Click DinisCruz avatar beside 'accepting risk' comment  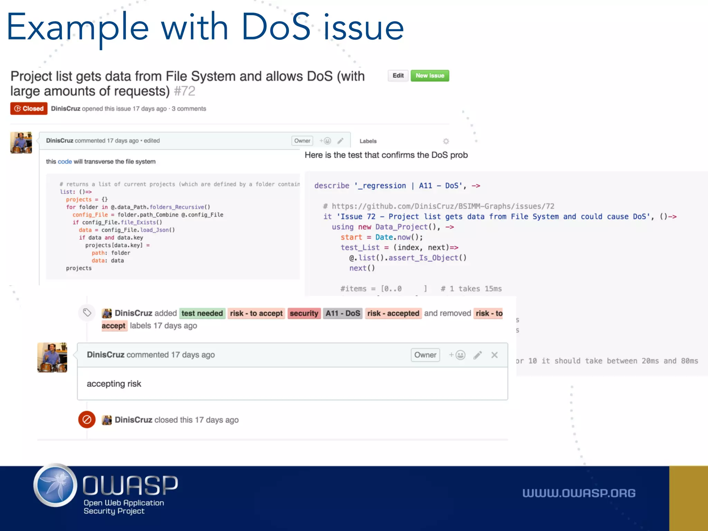(x=52, y=357)
